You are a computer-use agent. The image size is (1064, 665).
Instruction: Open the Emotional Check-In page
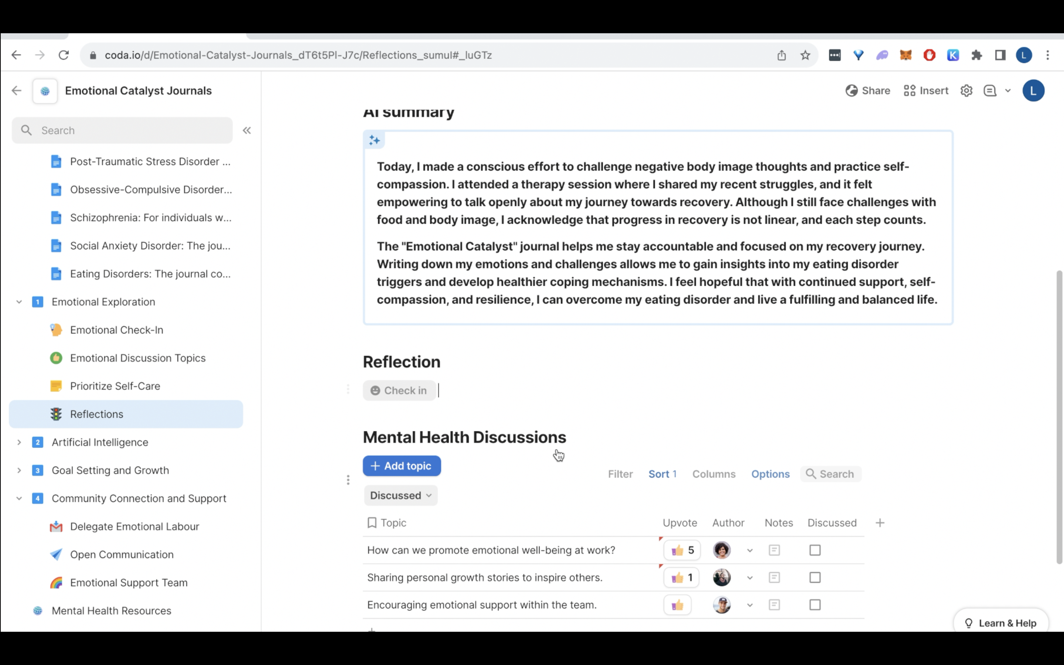click(116, 330)
